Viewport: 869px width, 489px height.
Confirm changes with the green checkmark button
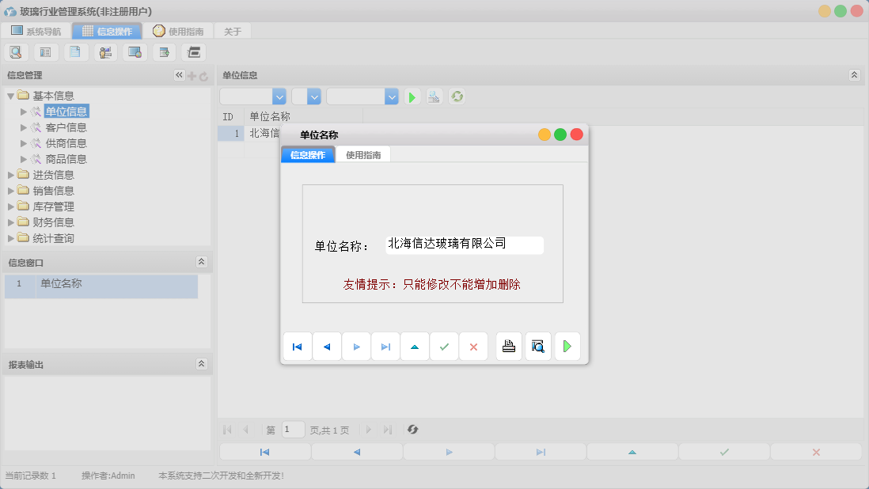pyautogui.click(x=444, y=346)
